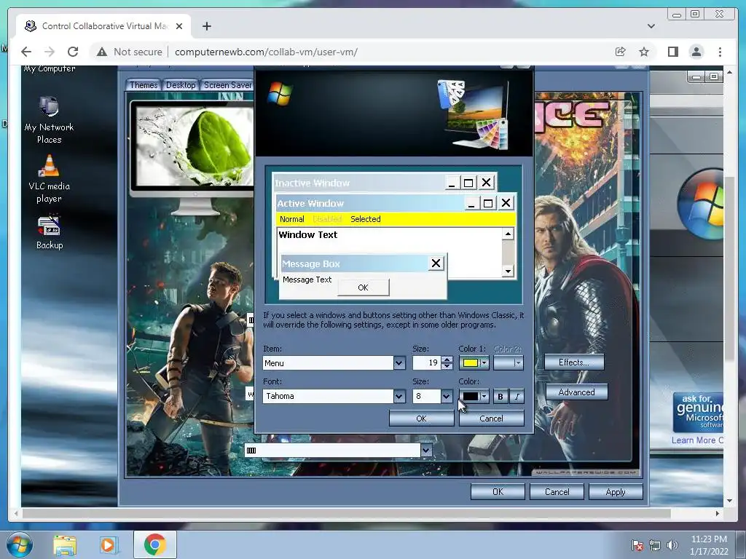Viewport: 746px width, 559px height.
Task: Open the Windows Start orb
Action: tap(20, 544)
